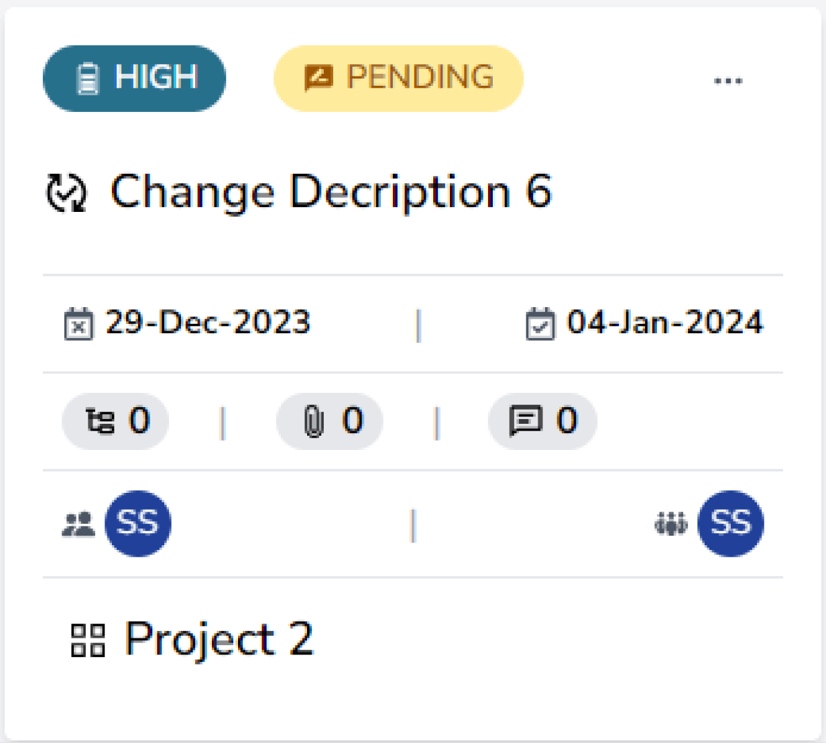Click the assignee people icon
Image resolution: width=826 pixels, height=743 pixels.
tap(77, 524)
